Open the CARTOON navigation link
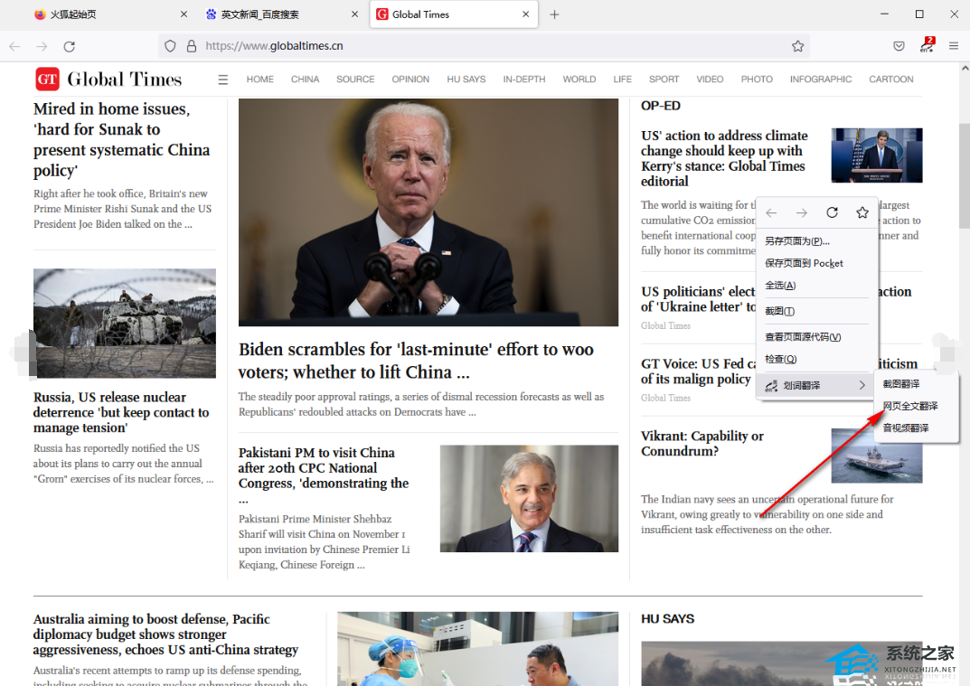 point(890,80)
